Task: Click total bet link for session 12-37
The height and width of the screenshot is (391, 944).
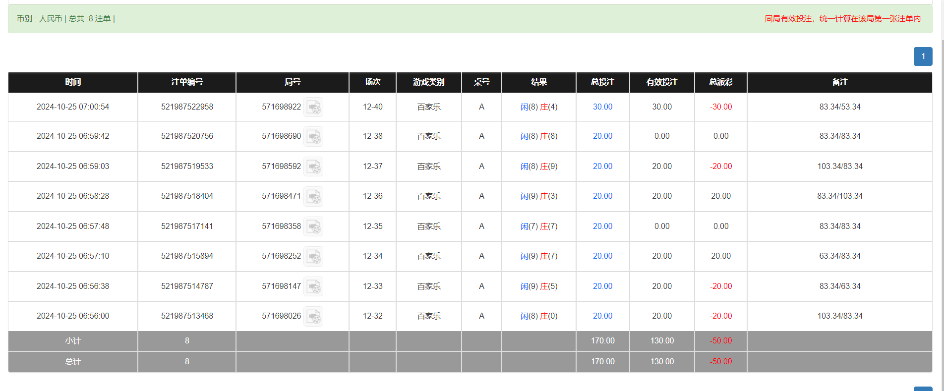Action: pyautogui.click(x=602, y=167)
